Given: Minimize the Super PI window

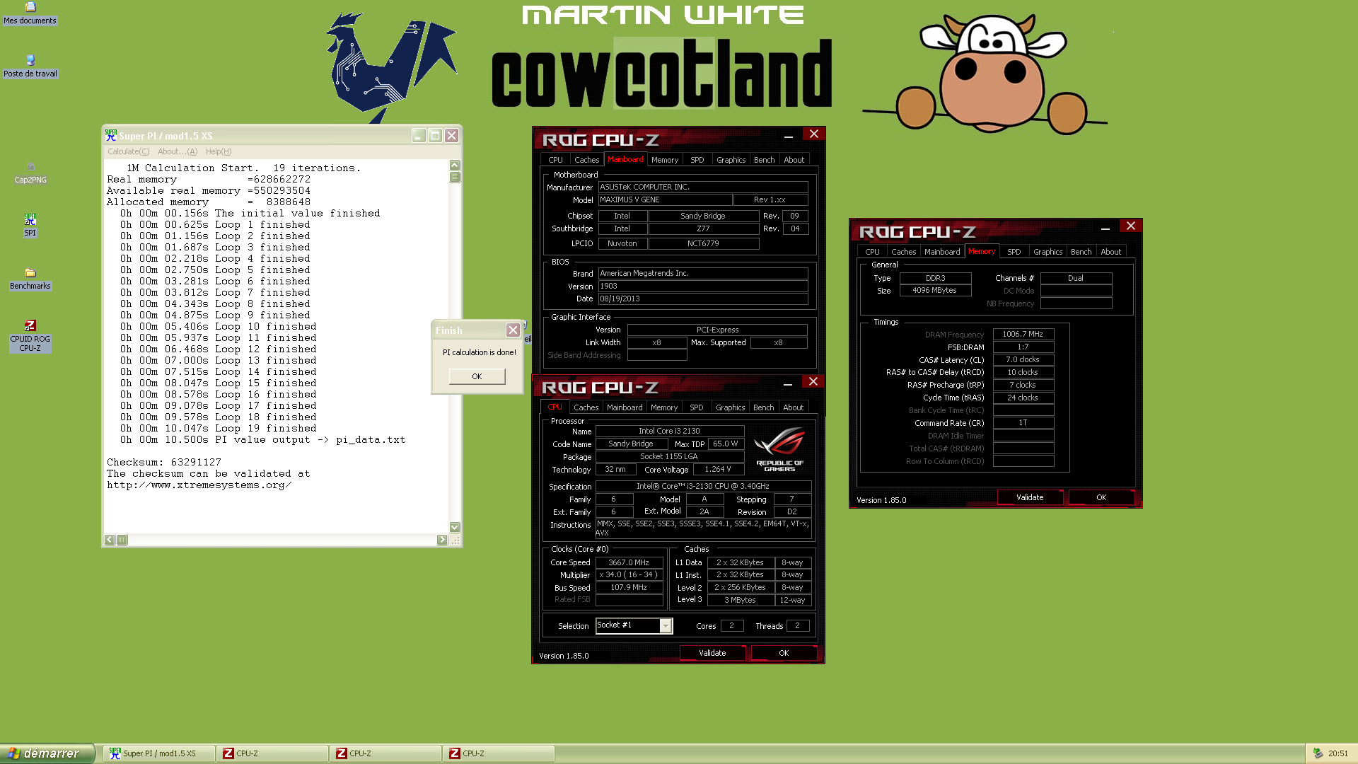Looking at the screenshot, I should click(x=419, y=135).
